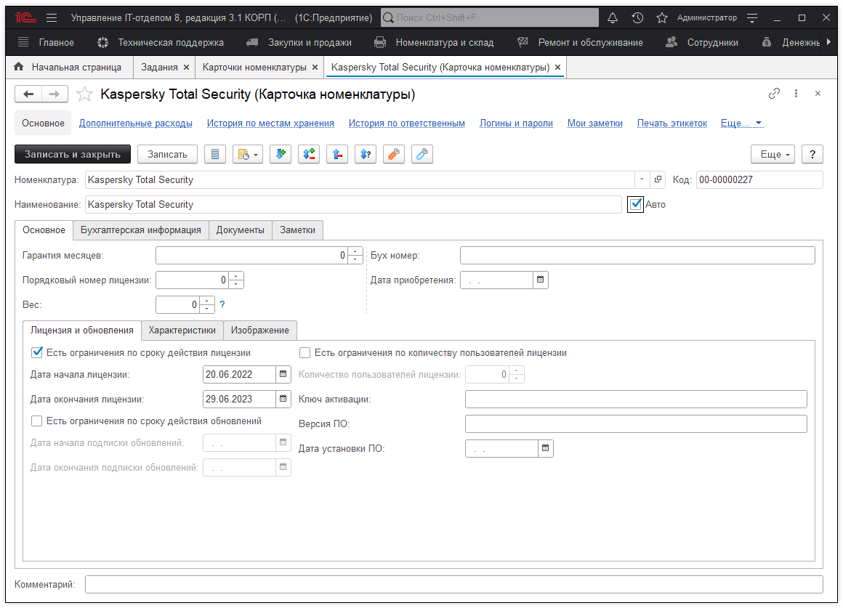Expand Еще... in navigation links row
The image size is (843, 608).
741,123
